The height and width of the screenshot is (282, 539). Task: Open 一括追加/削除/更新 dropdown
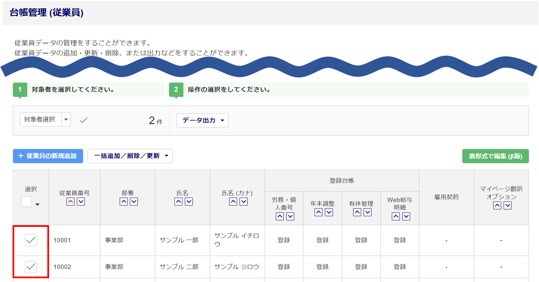pyautogui.click(x=130, y=156)
